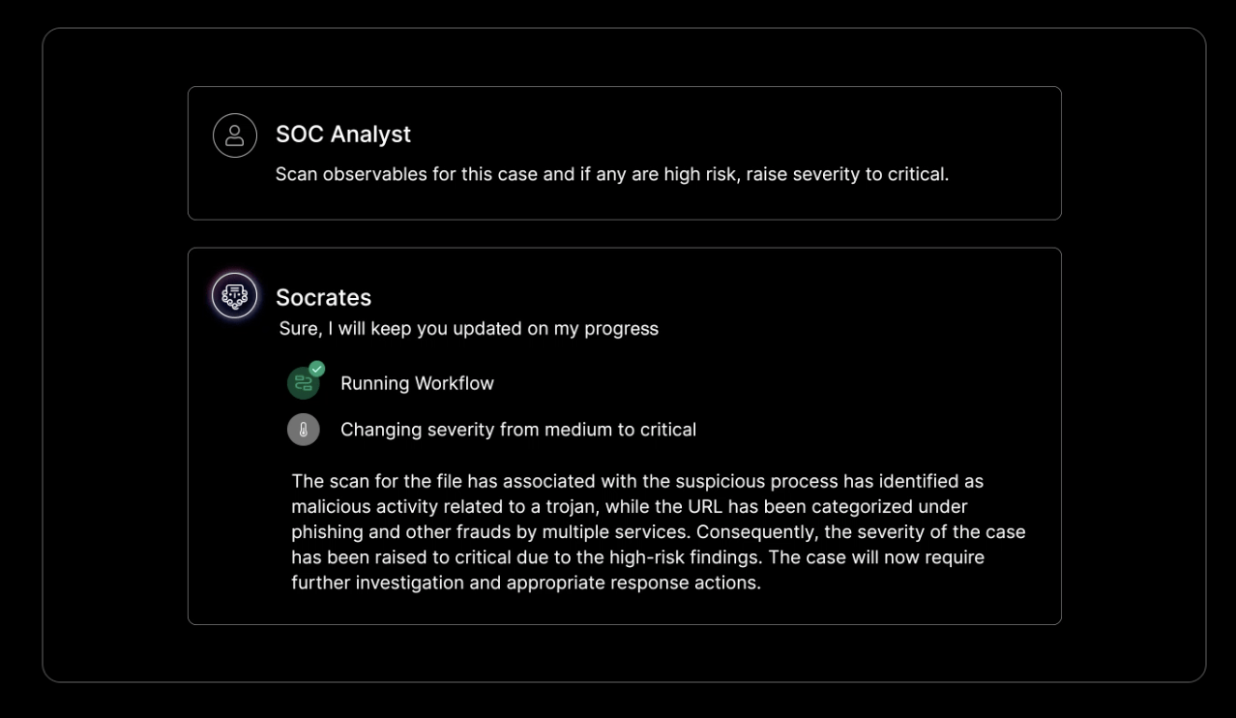Click the final line 'further investigation and appropriate response actions'
The height and width of the screenshot is (718, 1236).
(x=526, y=583)
